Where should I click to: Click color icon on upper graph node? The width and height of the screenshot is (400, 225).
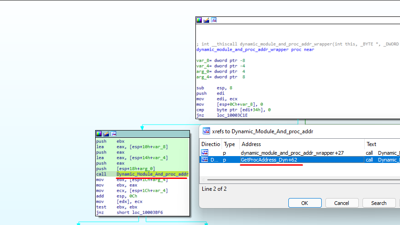point(199,20)
